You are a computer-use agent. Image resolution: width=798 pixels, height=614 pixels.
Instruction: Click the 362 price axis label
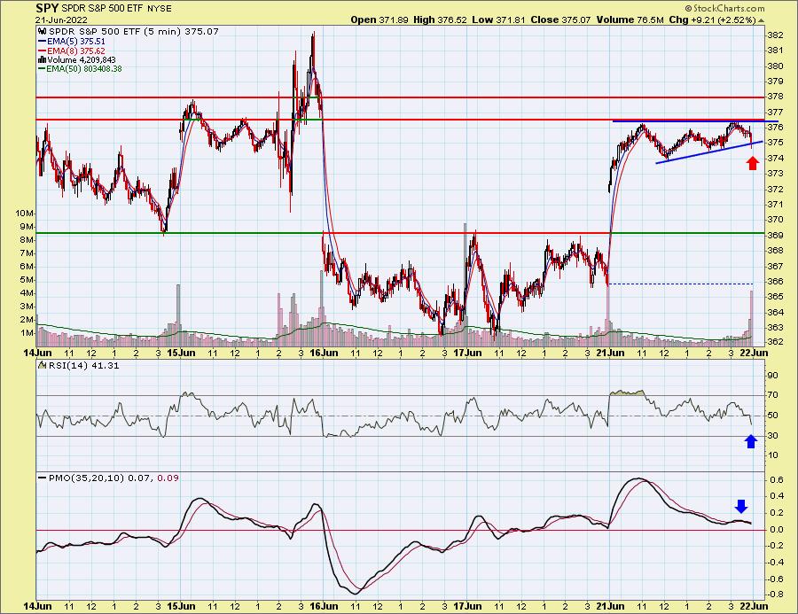(x=776, y=342)
